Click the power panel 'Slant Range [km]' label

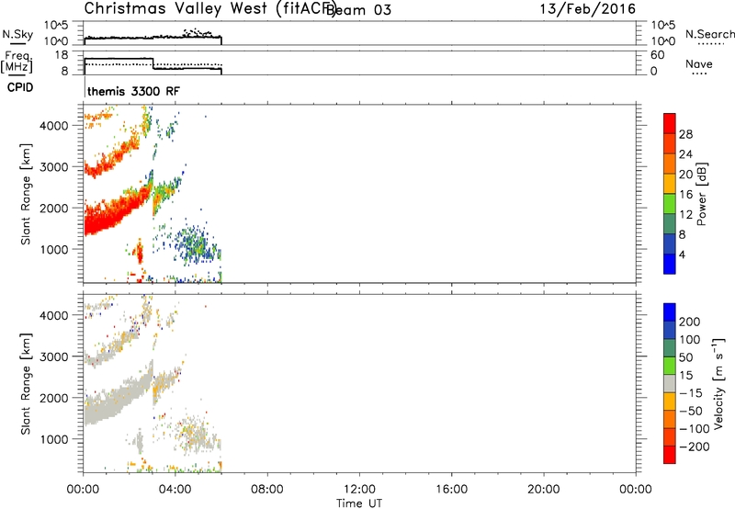click(26, 194)
